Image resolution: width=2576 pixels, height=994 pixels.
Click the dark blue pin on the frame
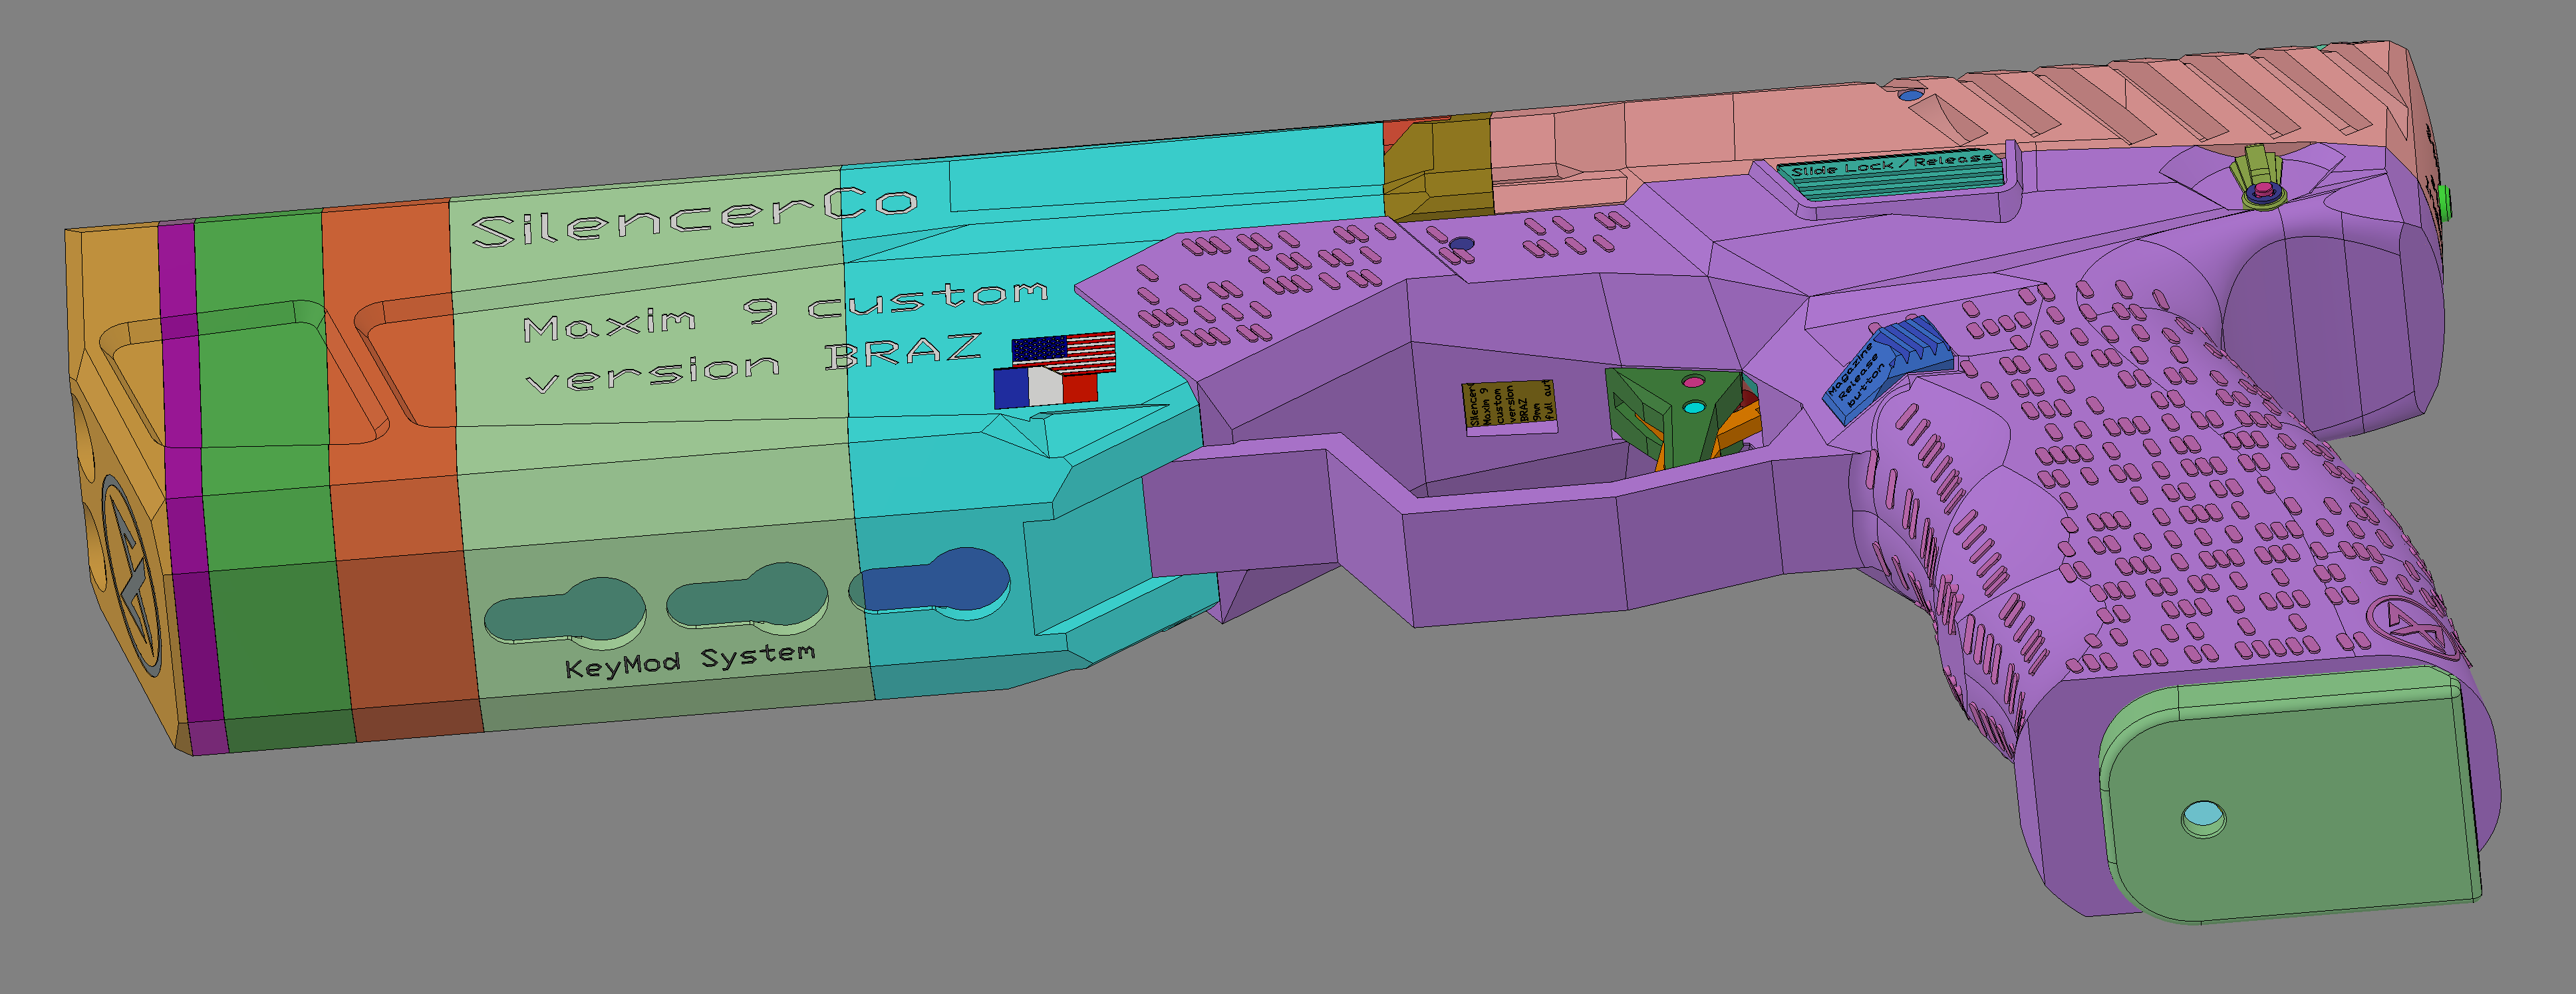pos(1461,243)
